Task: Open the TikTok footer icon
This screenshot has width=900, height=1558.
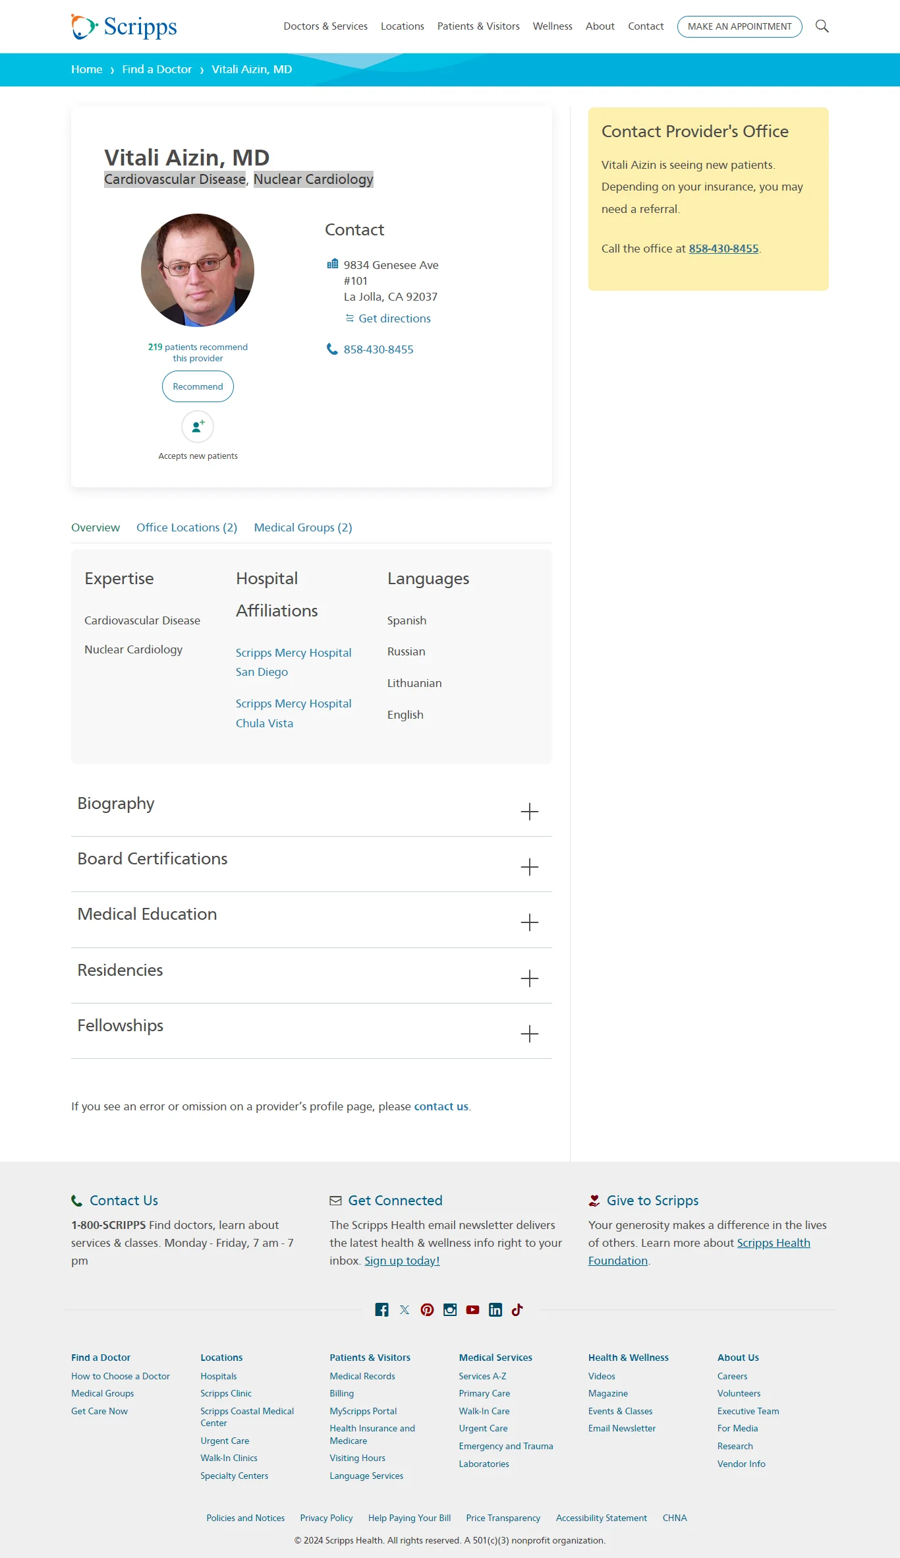Action: [x=517, y=1309]
